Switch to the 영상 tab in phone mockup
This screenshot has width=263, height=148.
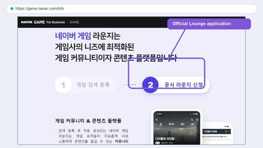(x=183, y=124)
